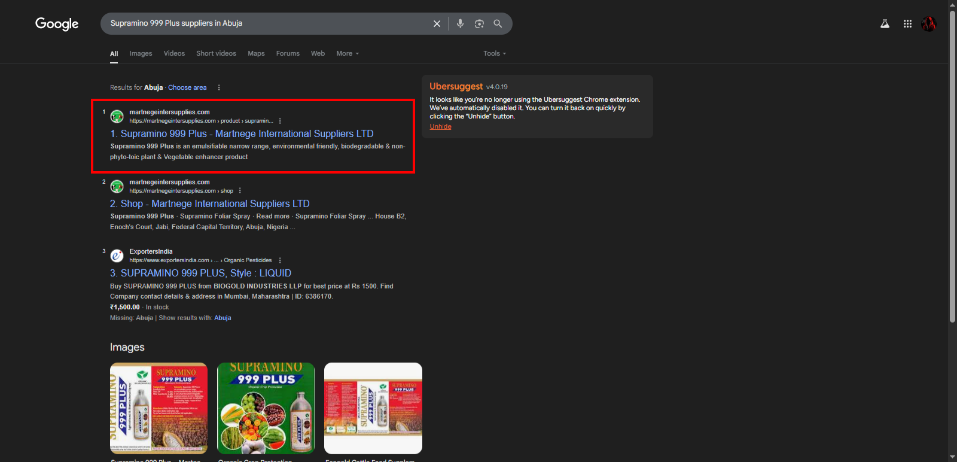This screenshot has width=957, height=462.
Task: Click the Choose area link
Action: 187,87
